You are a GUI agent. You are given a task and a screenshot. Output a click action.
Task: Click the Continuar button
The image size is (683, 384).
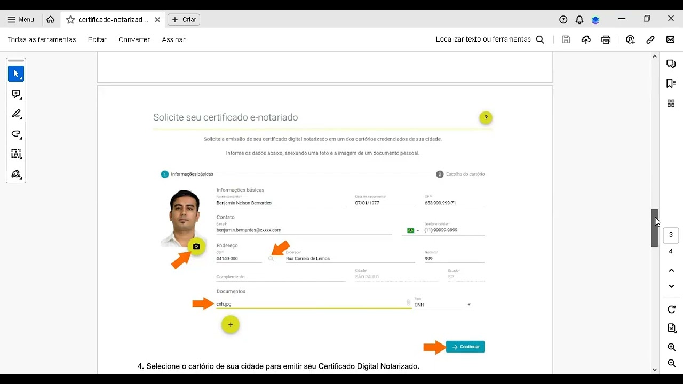point(465,347)
